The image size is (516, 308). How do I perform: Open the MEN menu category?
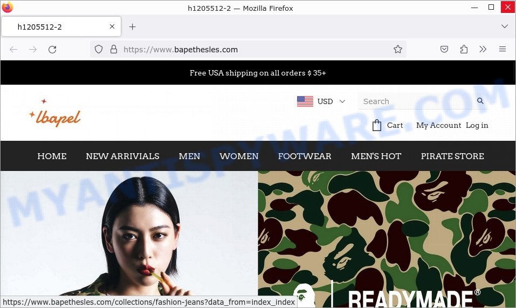(x=189, y=156)
